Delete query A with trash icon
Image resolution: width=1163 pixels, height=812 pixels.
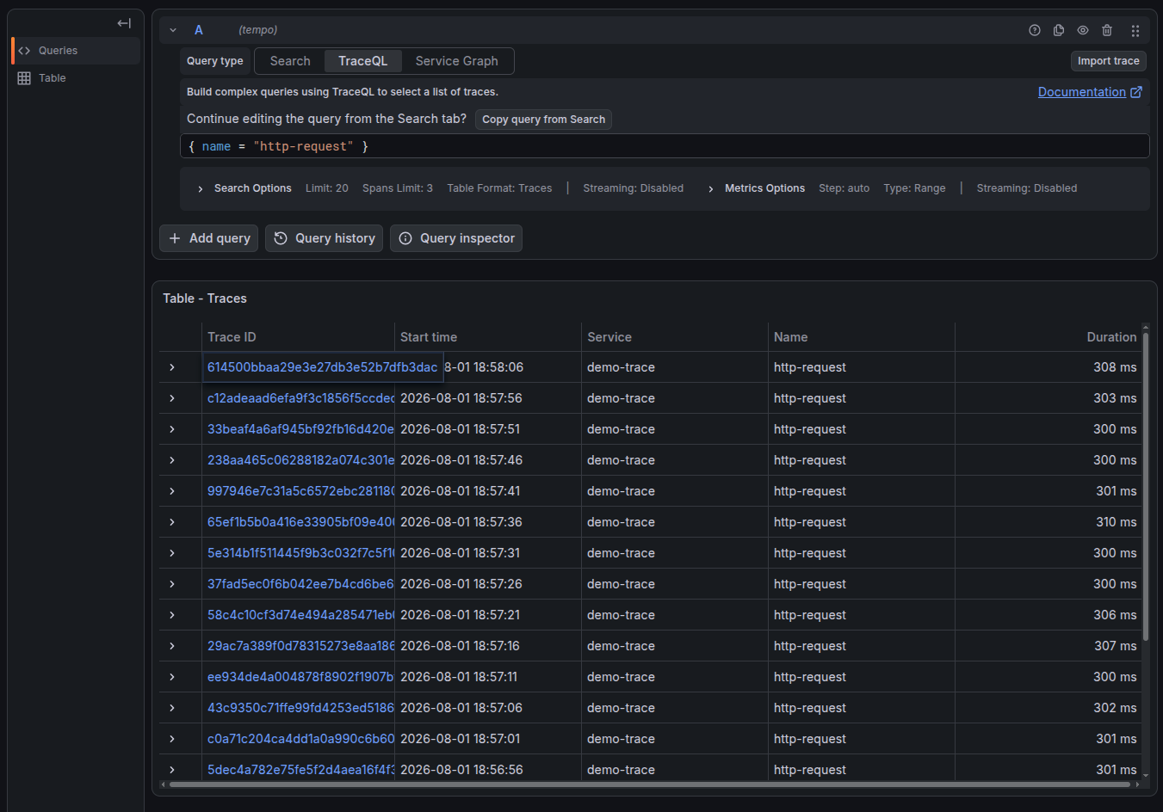pyautogui.click(x=1107, y=30)
